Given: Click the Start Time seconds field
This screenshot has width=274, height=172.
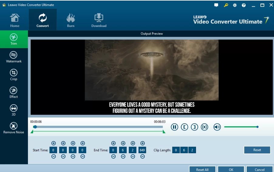Looking at the screenshot, I should 73,150.
